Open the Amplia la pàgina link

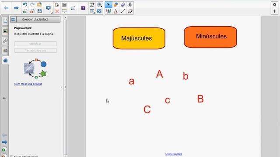point(173,154)
